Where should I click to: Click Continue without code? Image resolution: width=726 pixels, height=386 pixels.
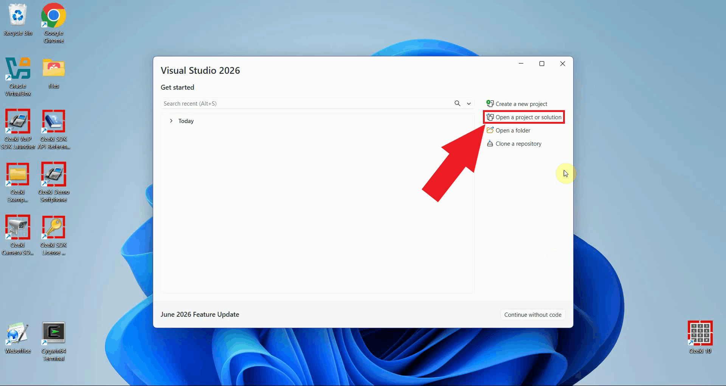pos(533,315)
